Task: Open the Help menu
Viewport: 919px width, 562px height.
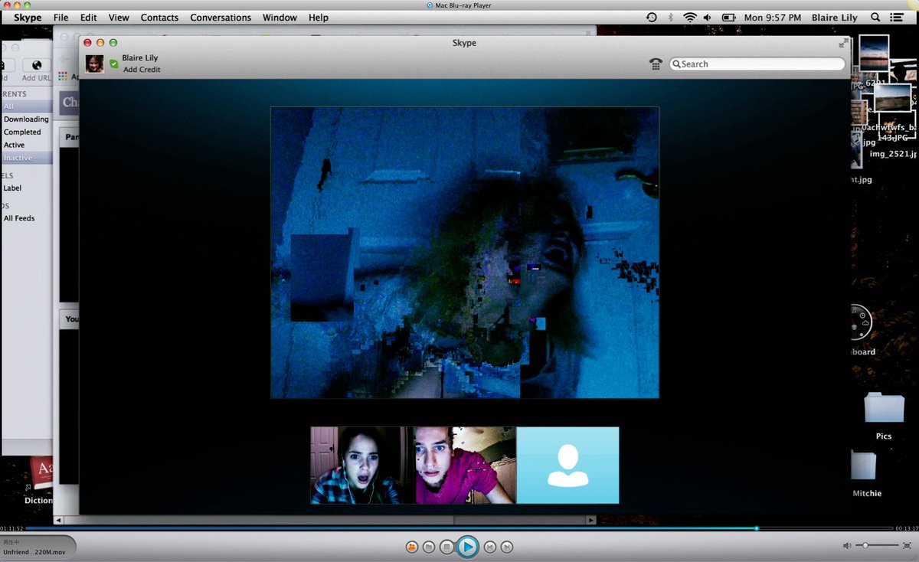Action: click(319, 18)
